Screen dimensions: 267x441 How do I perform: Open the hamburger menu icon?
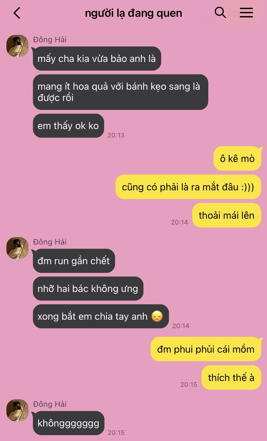(x=246, y=13)
